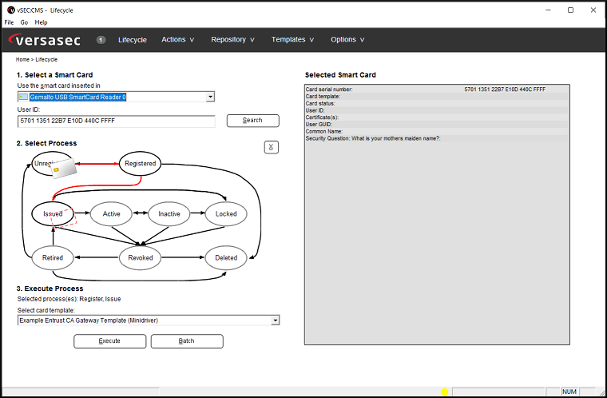
Task: Select the Locked state node
Action: 226,213
